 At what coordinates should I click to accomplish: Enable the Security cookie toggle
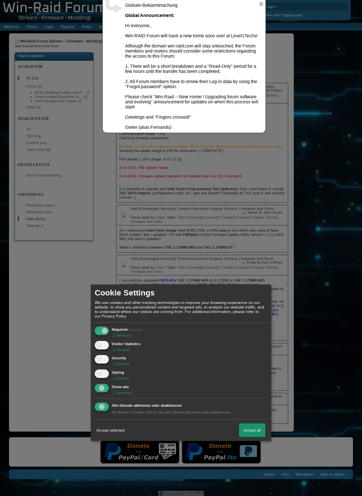[x=102, y=359]
